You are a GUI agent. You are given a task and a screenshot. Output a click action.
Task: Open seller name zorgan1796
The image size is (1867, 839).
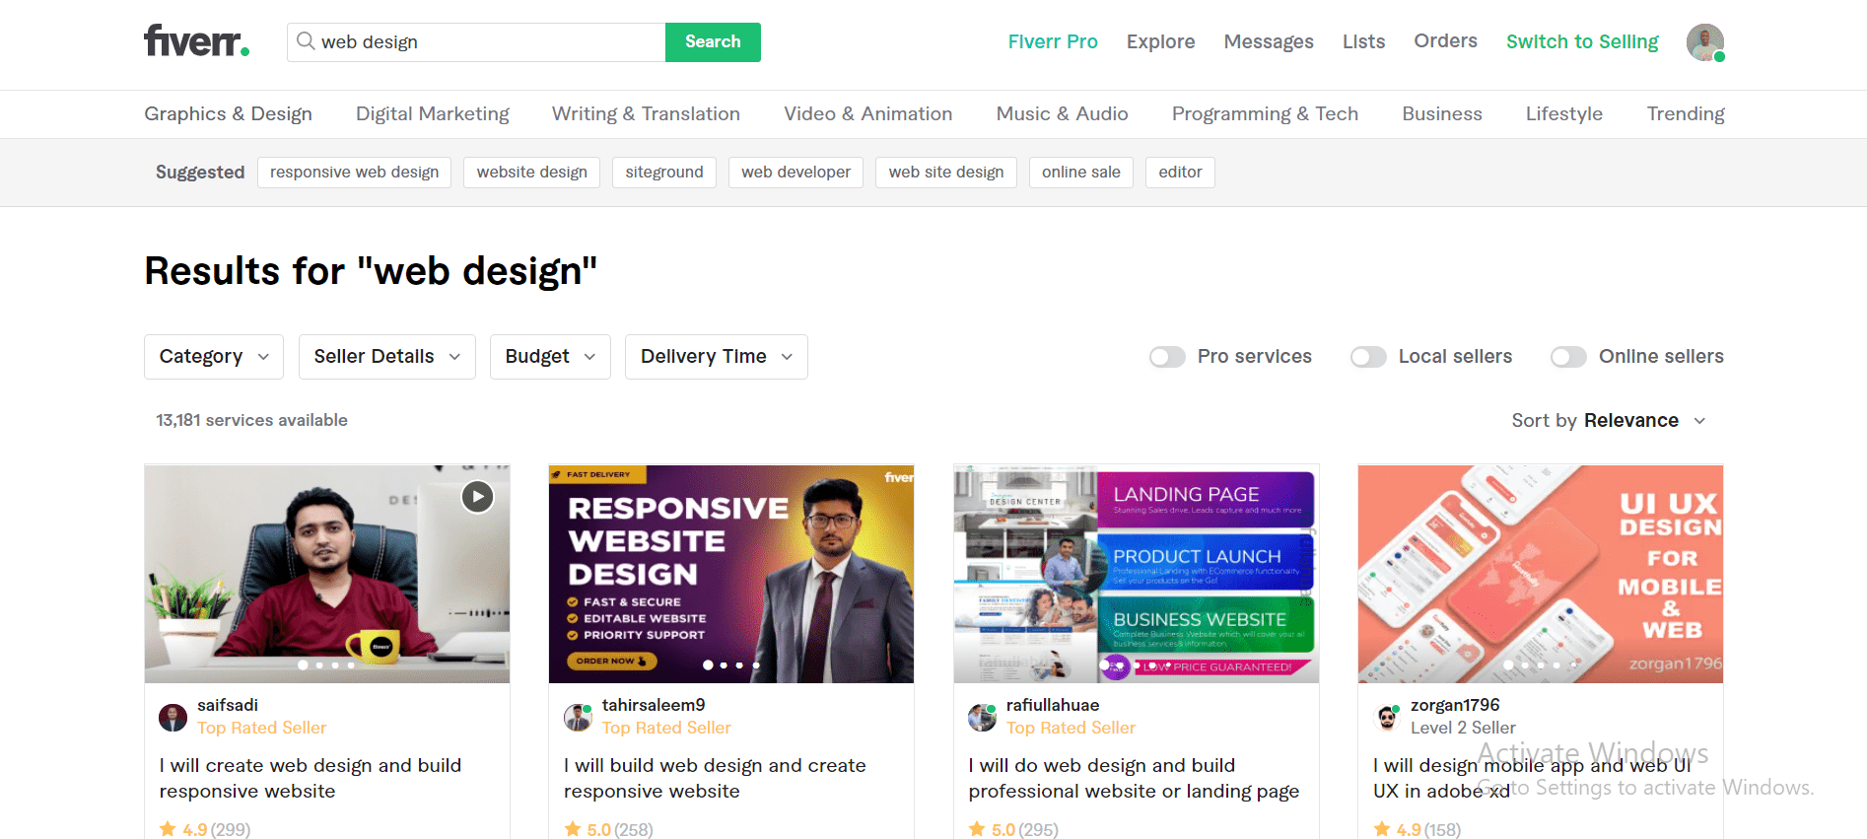tap(1455, 705)
